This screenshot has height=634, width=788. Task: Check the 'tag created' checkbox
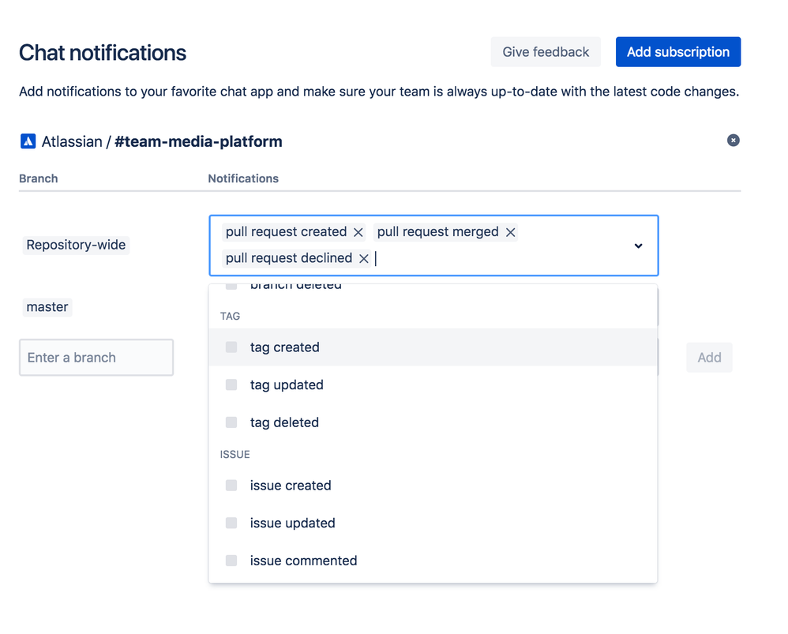pyautogui.click(x=231, y=347)
